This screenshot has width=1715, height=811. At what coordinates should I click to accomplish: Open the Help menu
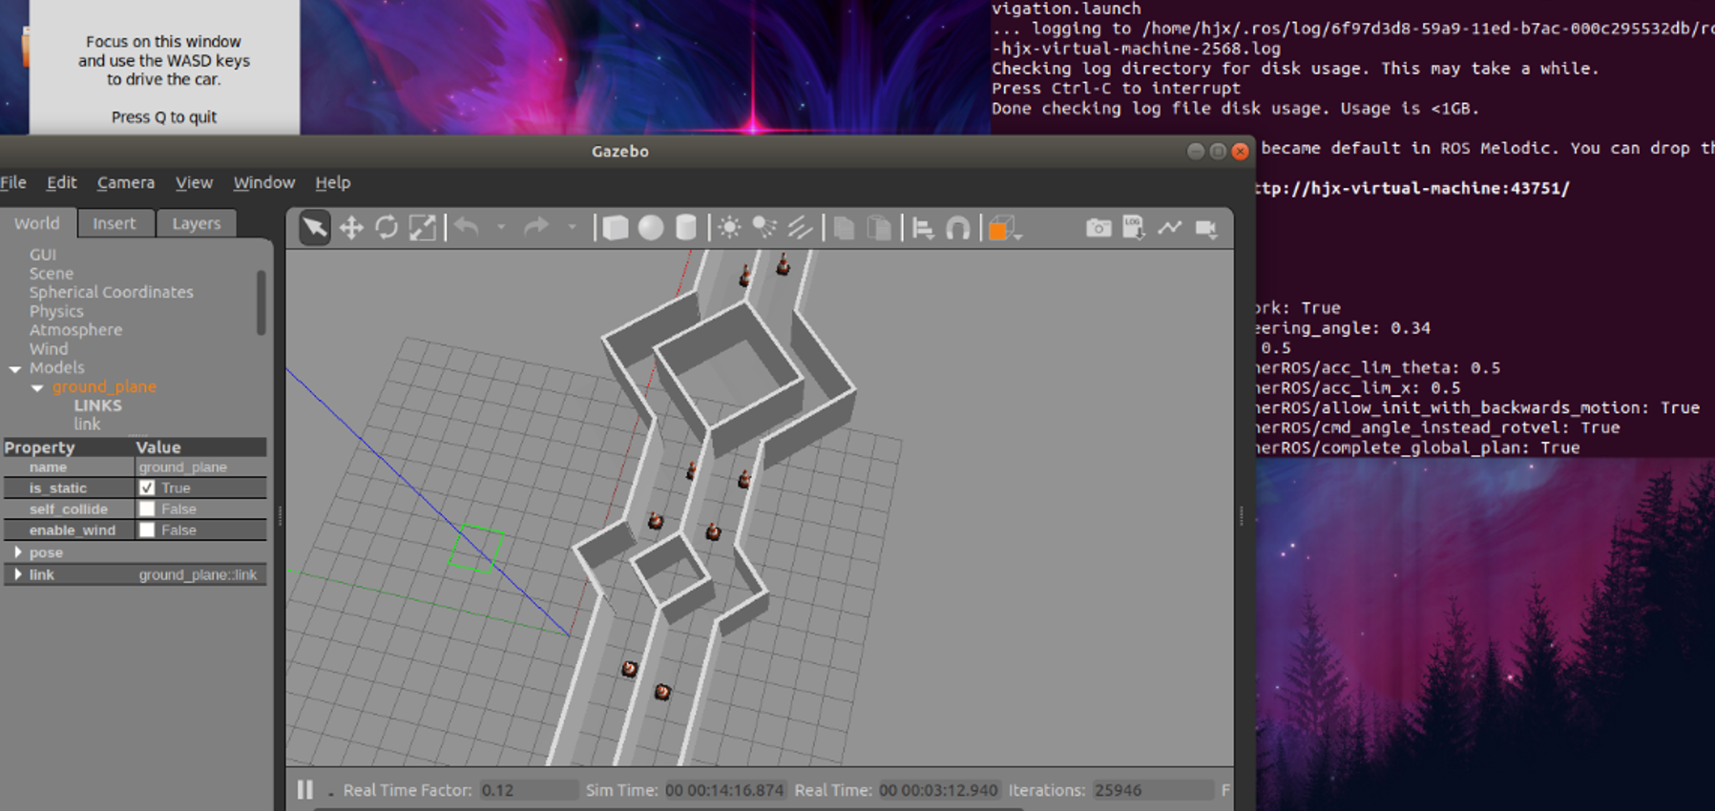point(333,182)
